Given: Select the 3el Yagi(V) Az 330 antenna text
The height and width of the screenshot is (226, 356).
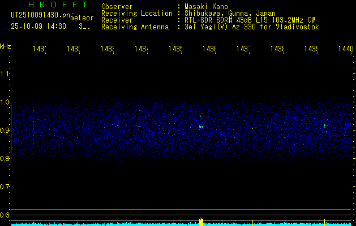Looking at the screenshot, I should point(252,27).
